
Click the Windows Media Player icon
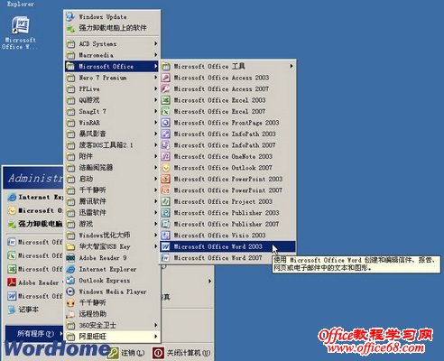pyautogui.click(x=70, y=292)
